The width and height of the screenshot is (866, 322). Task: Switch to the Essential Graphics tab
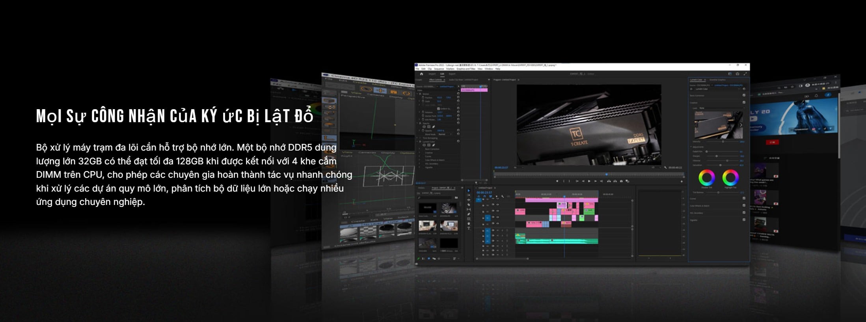tap(717, 80)
